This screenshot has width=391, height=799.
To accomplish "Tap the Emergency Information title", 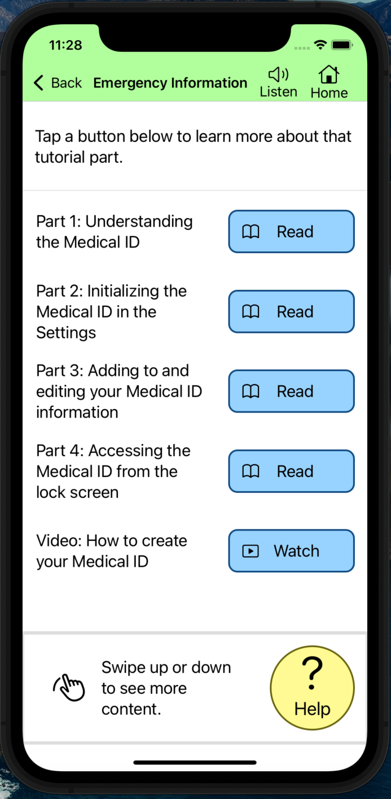I will pyautogui.click(x=170, y=82).
